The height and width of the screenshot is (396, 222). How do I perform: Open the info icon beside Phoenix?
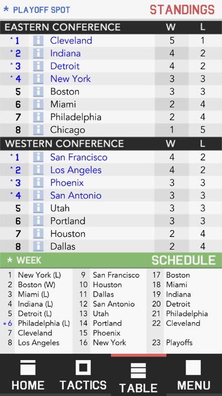coord(38,183)
